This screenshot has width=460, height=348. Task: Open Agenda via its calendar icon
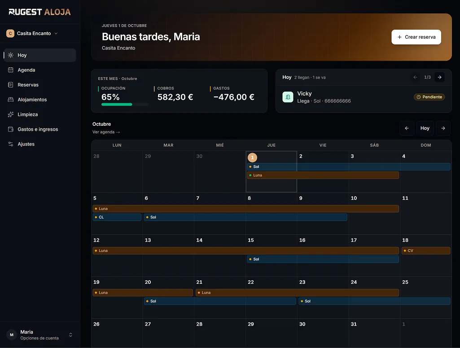[x=11, y=70]
